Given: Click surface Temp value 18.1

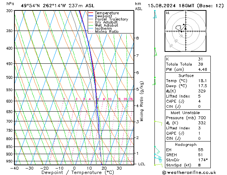Looking at the screenshot, I should click(x=202, y=81).
